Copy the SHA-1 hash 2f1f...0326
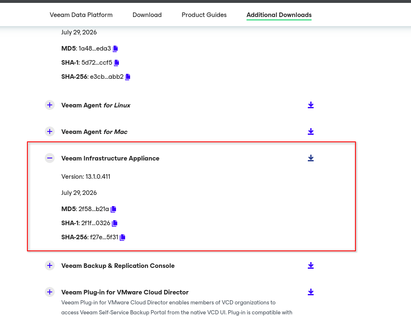The height and width of the screenshot is (316, 411). [114, 224]
